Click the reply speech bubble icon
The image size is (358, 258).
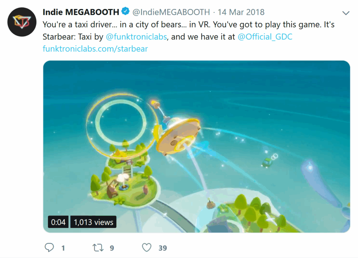pos(50,248)
